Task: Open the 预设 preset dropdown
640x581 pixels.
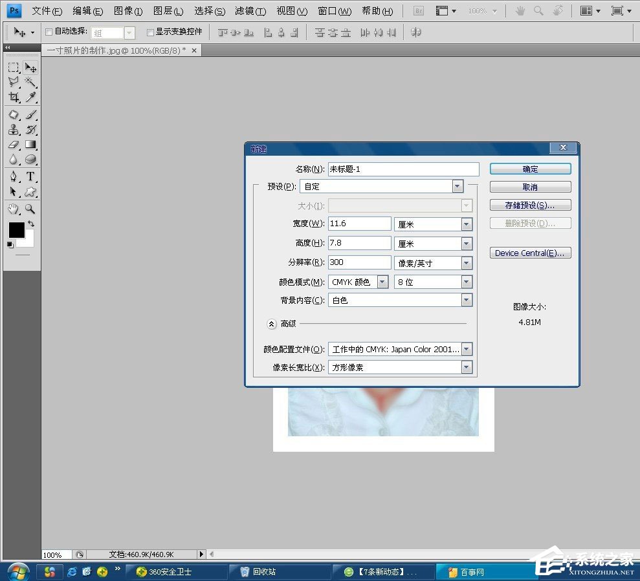Action: pos(458,186)
